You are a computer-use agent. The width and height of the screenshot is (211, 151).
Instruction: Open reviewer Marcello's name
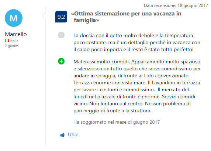[16, 34]
